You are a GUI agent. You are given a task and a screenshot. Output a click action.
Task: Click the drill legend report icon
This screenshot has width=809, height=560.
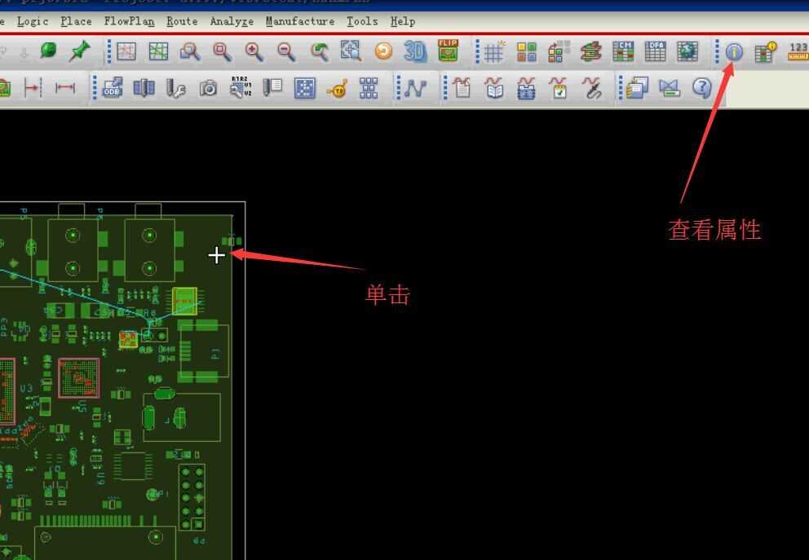(272, 88)
